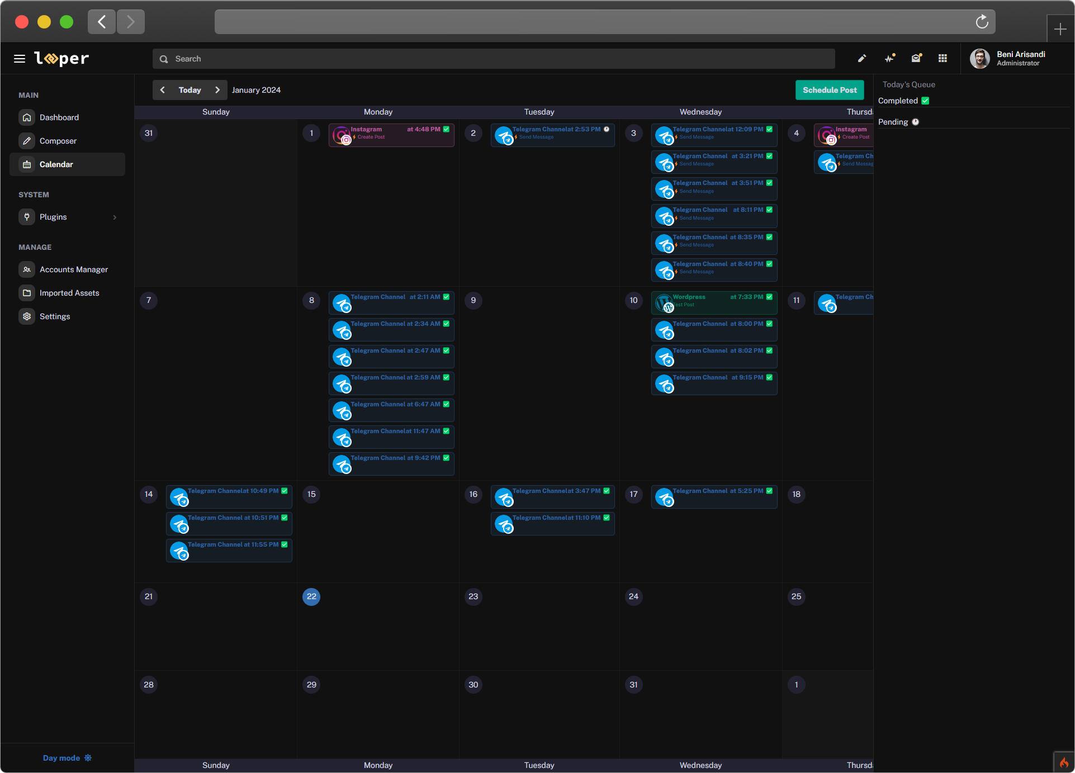
Task: Click the Plugins plug icon
Action: (x=27, y=217)
